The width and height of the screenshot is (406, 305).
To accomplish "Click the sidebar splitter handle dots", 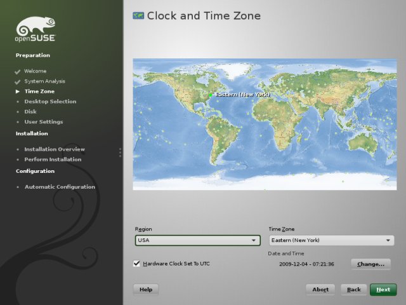I will coord(120,152).
